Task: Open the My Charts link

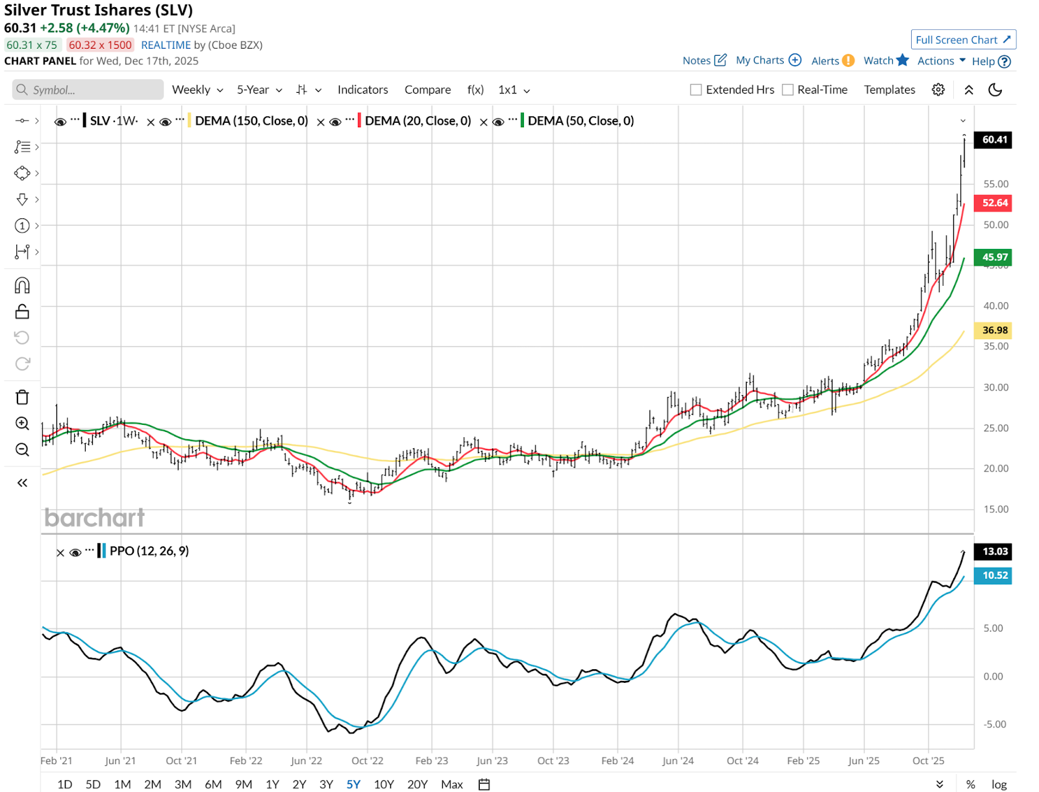Action: pyautogui.click(x=768, y=60)
